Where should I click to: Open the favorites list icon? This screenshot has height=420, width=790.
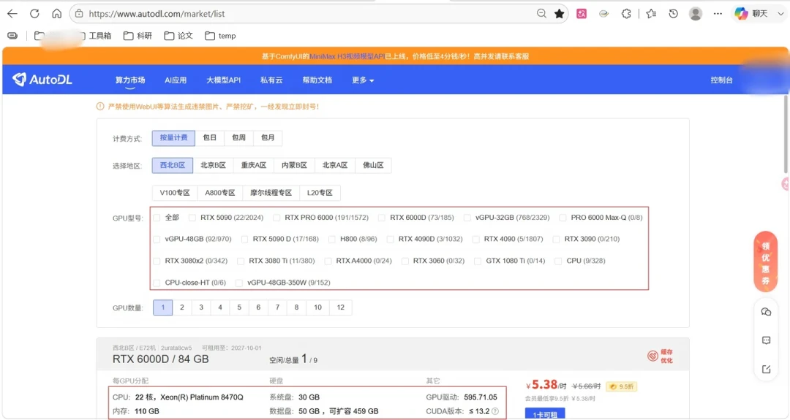point(651,14)
